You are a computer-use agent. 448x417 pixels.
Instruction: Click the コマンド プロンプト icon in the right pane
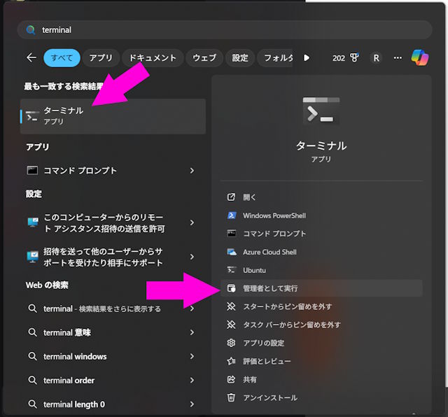point(232,234)
